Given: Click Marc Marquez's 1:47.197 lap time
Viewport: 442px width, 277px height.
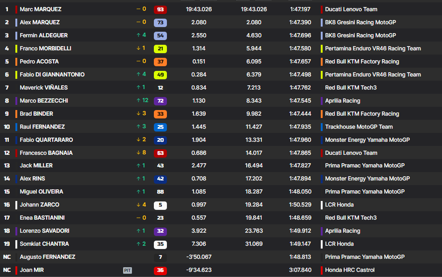Looking at the screenshot, I should coord(300,9).
